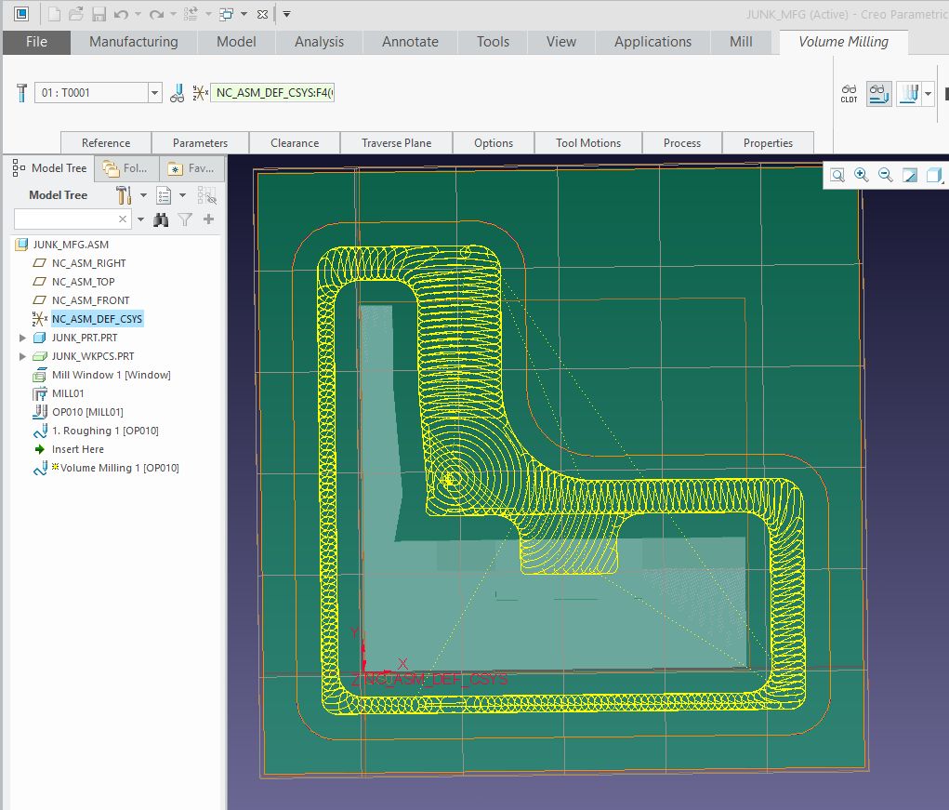The width and height of the screenshot is (949, 810).
Task: Open the Mill ribbon tab
Action: [x=741, y=42]
